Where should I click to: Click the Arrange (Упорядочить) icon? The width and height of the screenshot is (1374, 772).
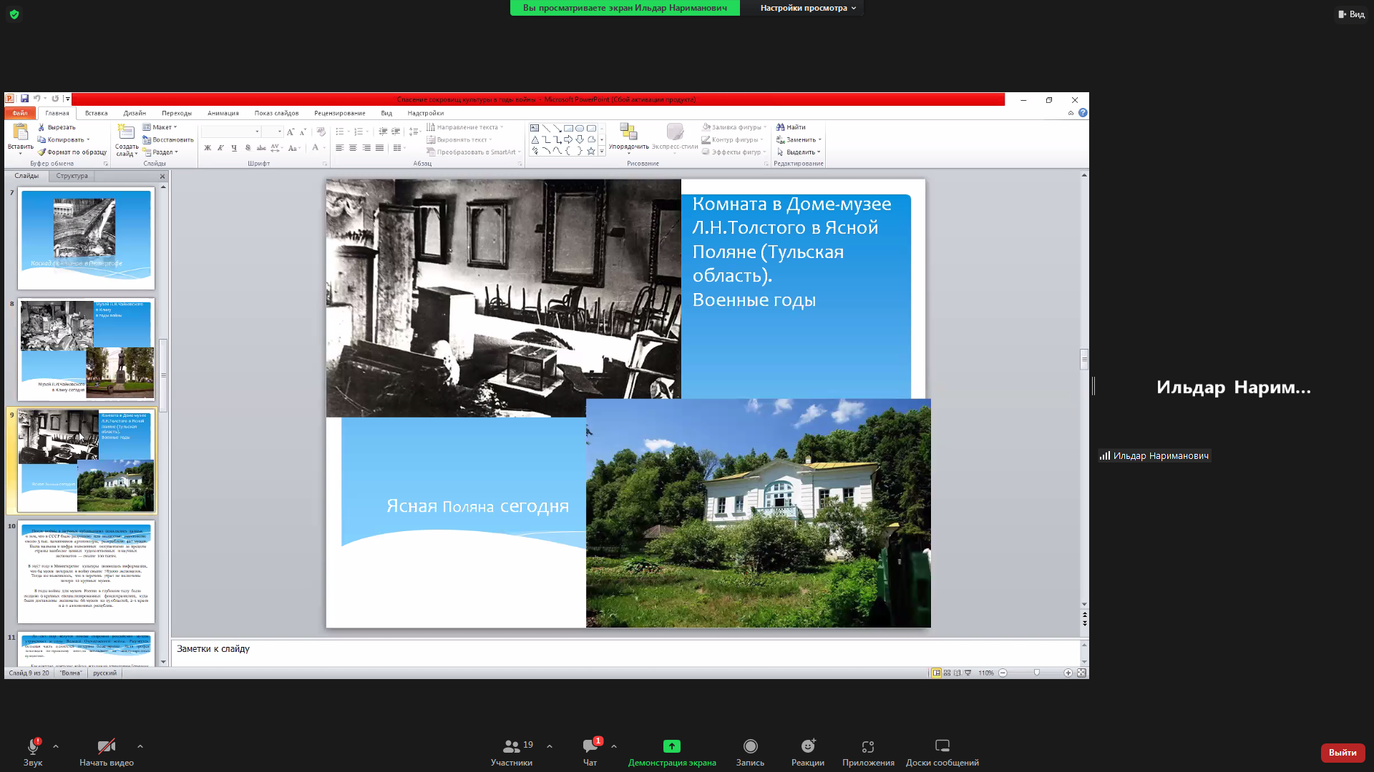628,132
